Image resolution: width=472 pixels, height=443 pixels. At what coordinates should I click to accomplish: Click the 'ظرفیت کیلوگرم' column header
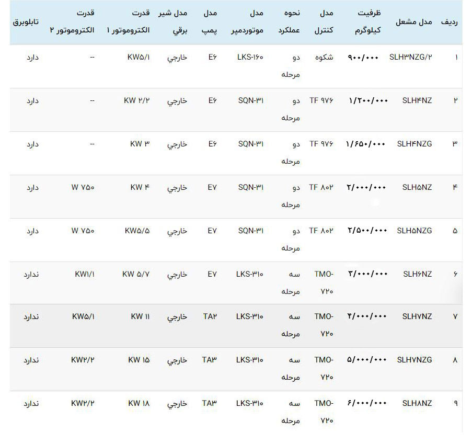tap(370, 21)
